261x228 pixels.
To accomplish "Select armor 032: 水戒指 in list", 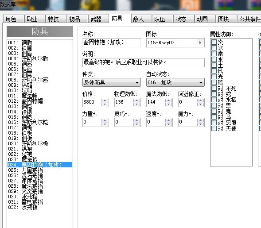I will click(40, 207).
